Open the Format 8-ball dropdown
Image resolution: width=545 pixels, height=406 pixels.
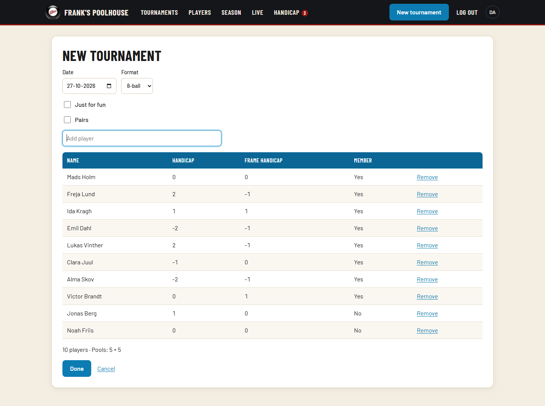(137, 86)
